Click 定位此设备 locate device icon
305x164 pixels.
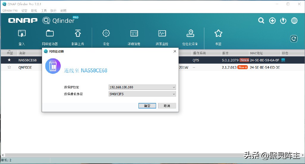[190, 34]
